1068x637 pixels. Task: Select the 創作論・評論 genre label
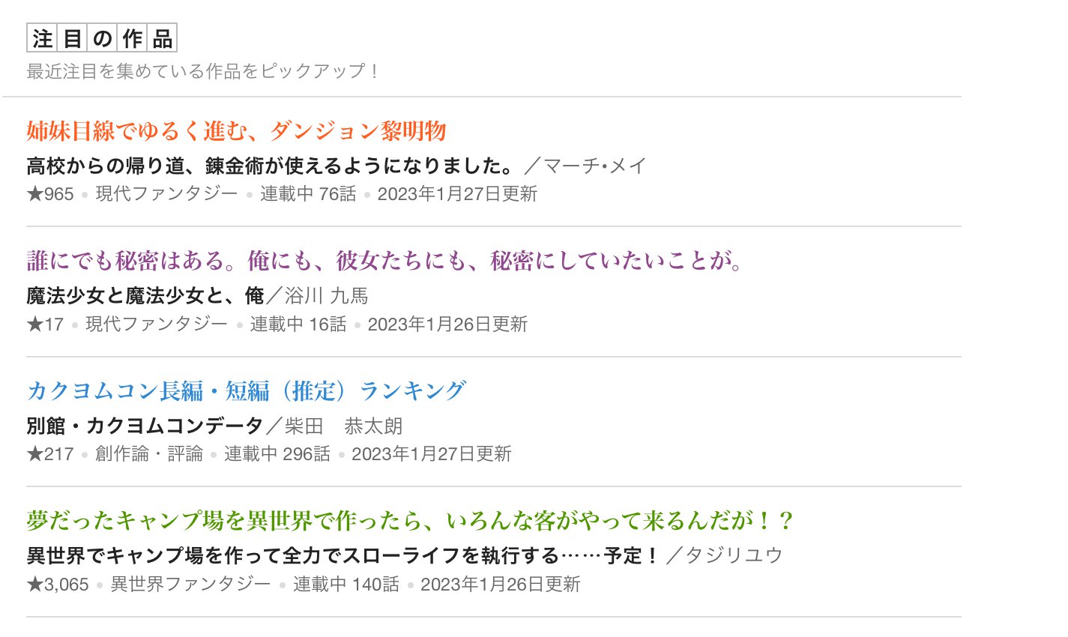click(149, 454)
